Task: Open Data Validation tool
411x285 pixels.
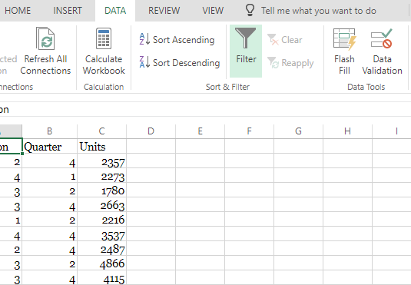Action: (382, 51)
